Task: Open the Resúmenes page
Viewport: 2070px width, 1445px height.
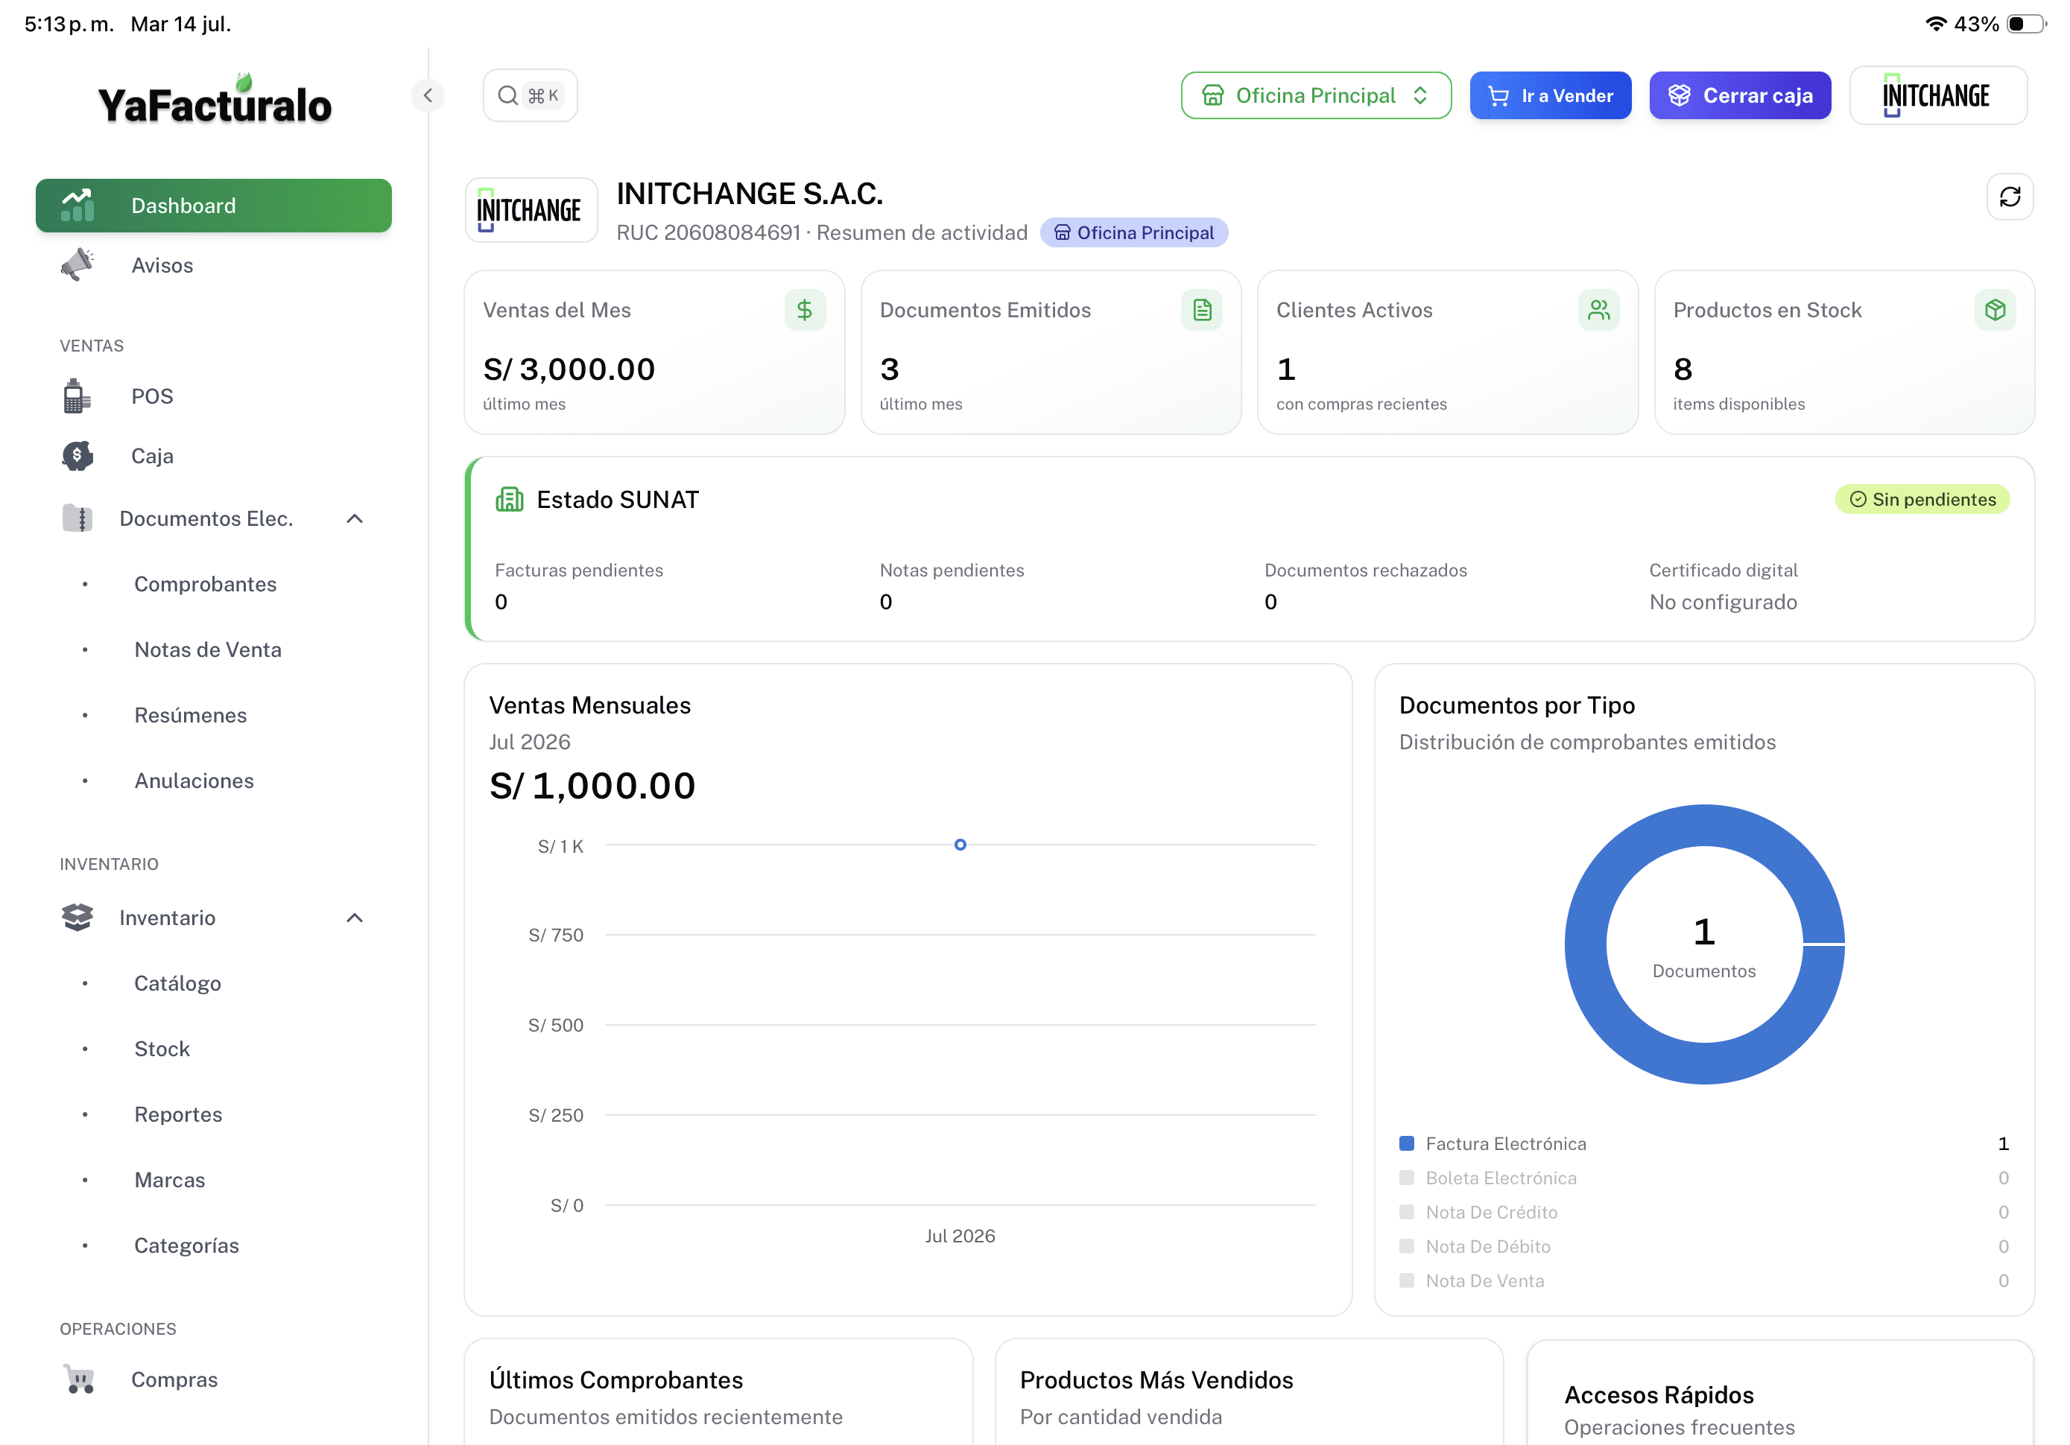Action: 190,716
